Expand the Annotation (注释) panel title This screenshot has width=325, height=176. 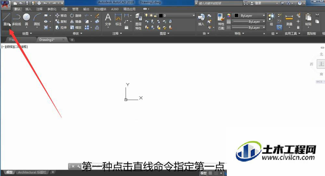(x=117, y=33)
